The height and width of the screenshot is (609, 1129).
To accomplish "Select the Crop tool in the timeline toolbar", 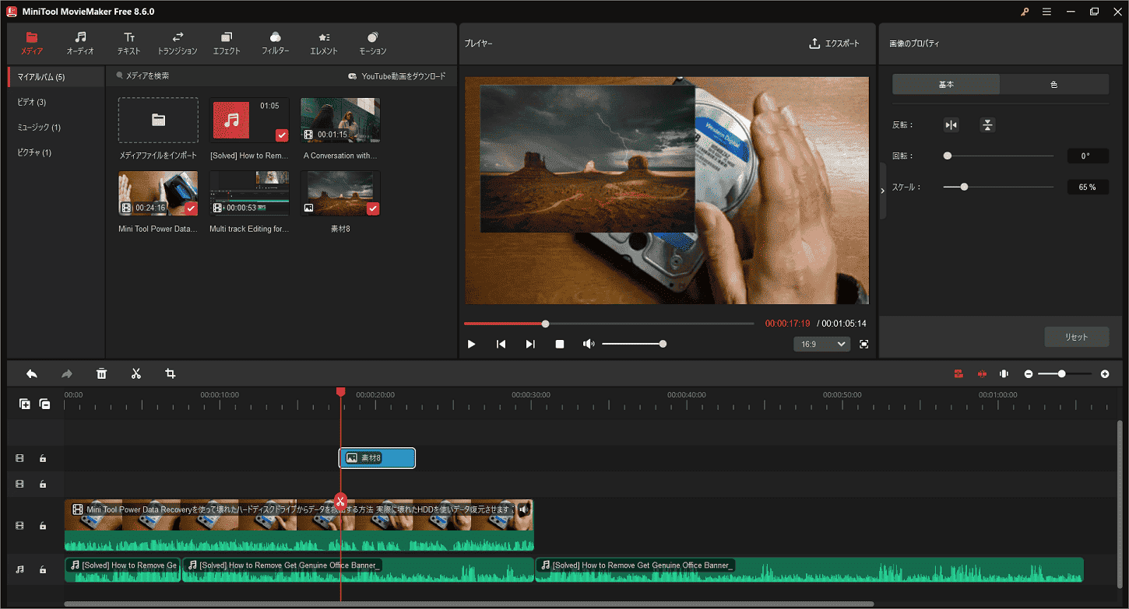I will pyautogui.click(x=171, y=373).
